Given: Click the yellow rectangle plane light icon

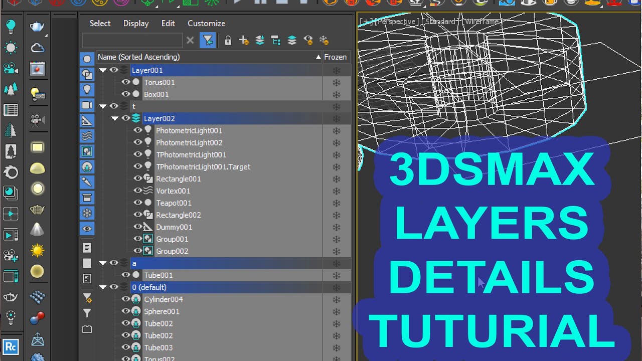Looking at the screenshot, I should coord(37,147).
